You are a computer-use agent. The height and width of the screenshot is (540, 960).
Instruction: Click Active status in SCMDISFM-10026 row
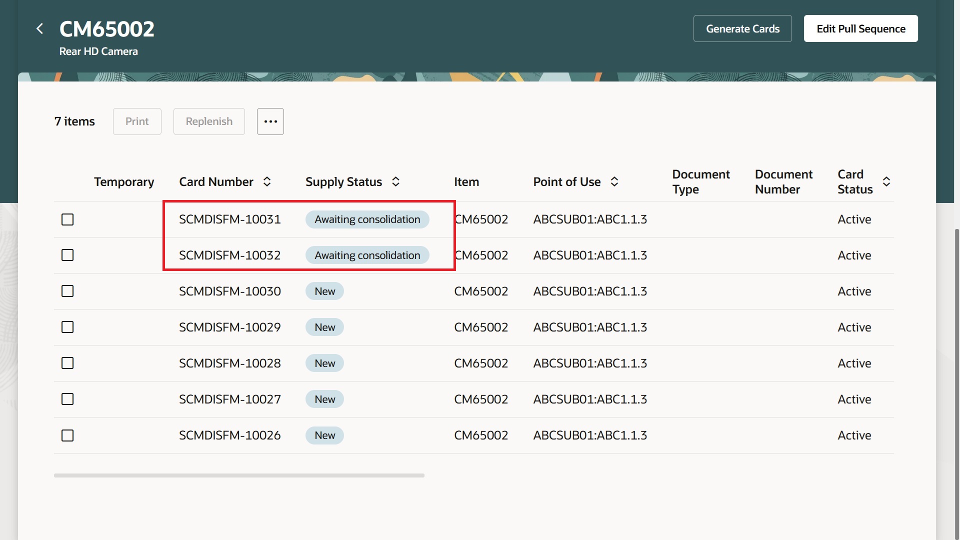pos(854,435)
